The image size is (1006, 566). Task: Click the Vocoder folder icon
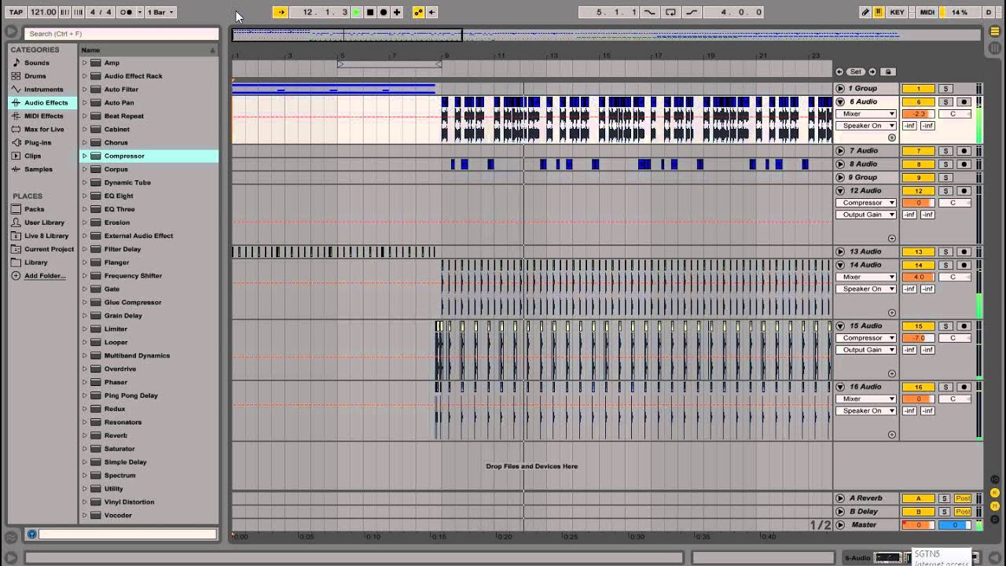click(96, 516)
